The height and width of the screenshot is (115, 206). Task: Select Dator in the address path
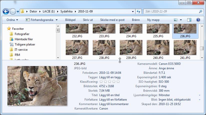tap(33, 11)
